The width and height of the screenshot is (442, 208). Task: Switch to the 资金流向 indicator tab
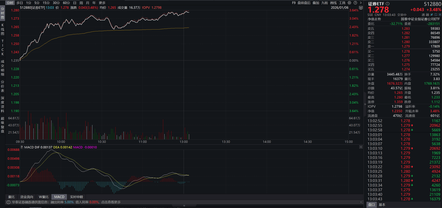pos(27,197)
